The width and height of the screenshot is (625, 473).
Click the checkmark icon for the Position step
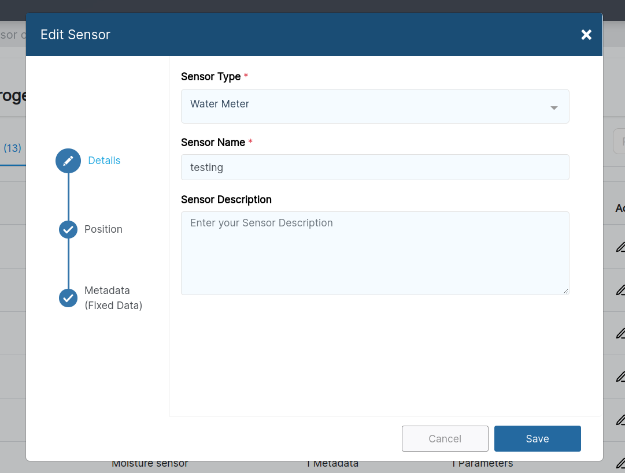(68, 229)
